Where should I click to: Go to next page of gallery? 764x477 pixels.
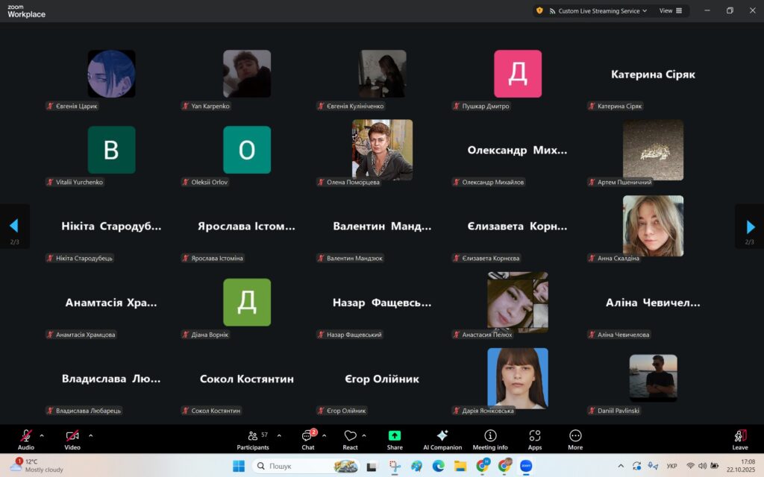coord(750,226)
